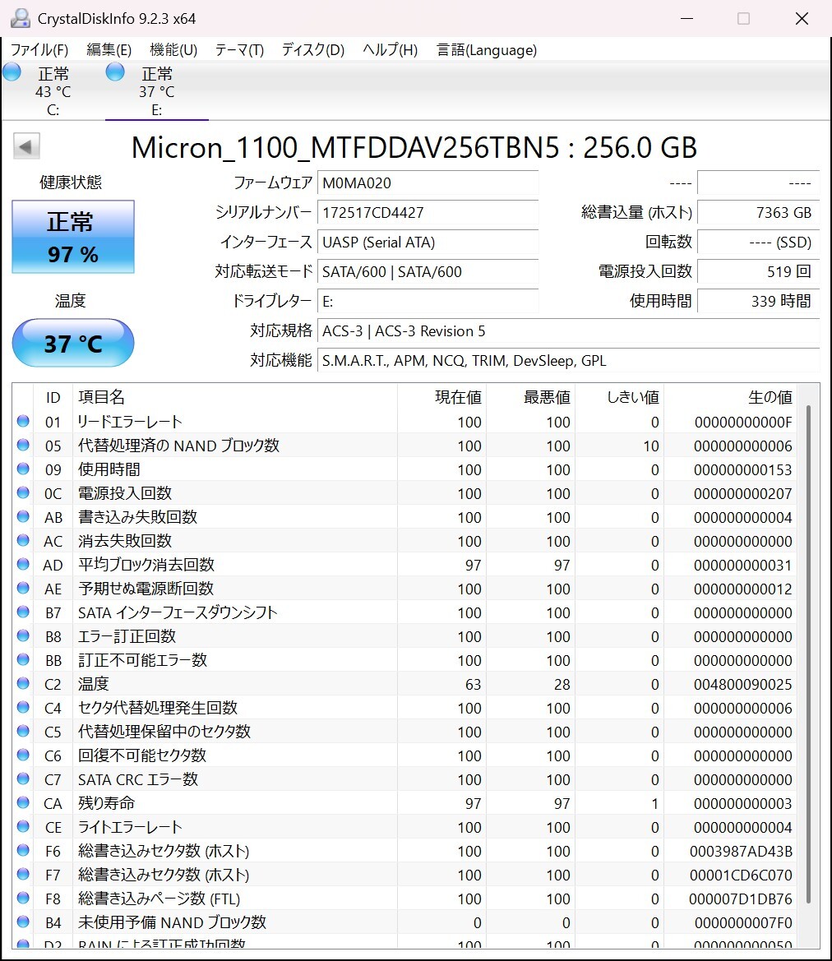Click the status icon for 電源投入回数 row 0C
832x961 pixels.
[x=23, y=492]
